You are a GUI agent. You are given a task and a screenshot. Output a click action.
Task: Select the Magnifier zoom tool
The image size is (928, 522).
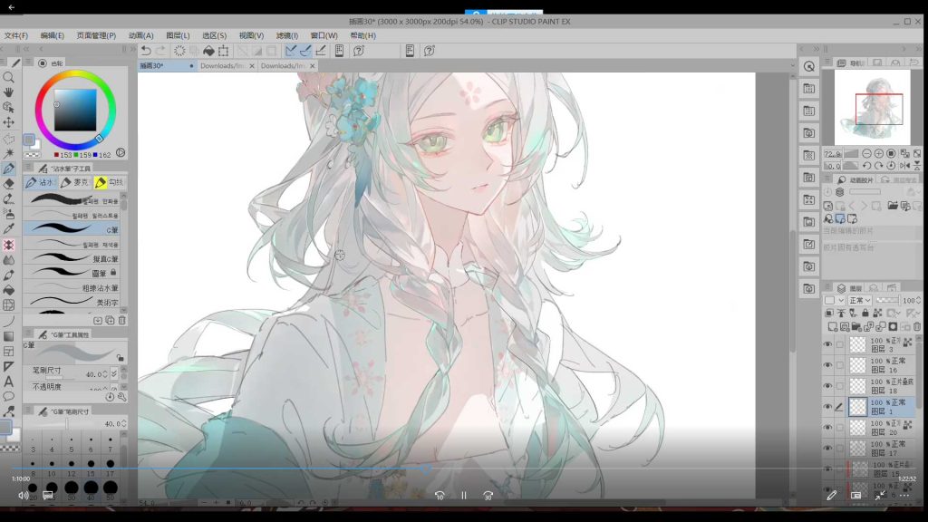(x=9, y=75)
